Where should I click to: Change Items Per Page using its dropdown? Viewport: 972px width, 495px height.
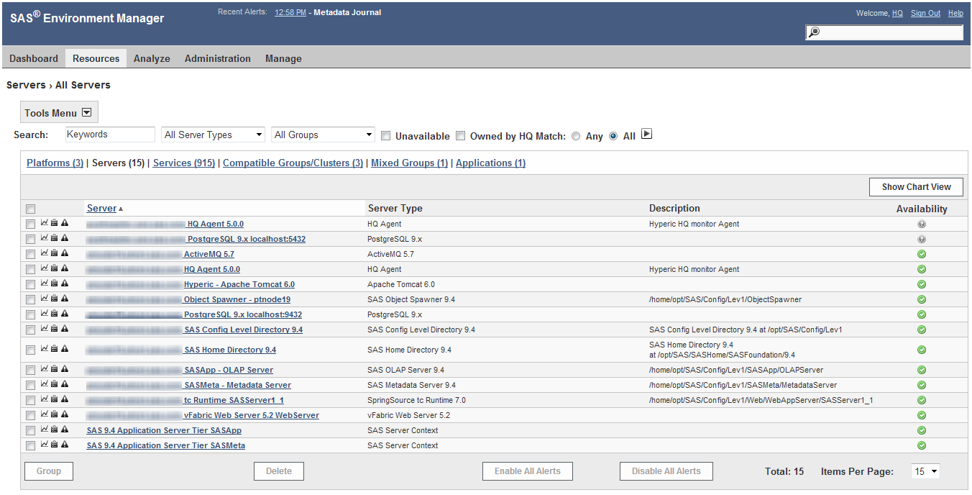click(925, 471)
